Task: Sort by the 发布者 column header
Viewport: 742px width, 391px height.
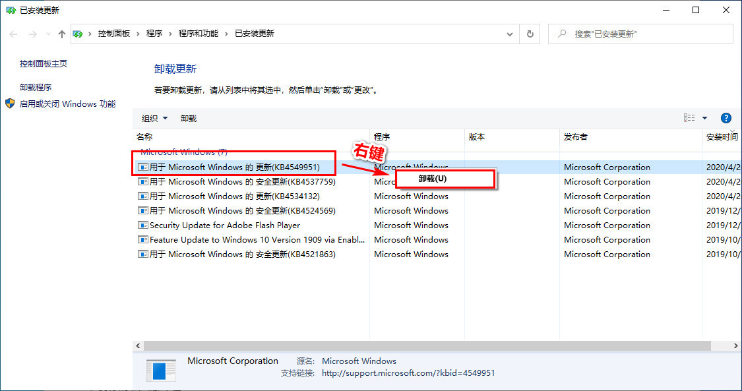Action: click(631, 136)
